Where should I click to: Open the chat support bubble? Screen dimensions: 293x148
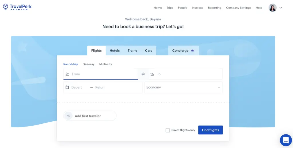tap(286, 140)
